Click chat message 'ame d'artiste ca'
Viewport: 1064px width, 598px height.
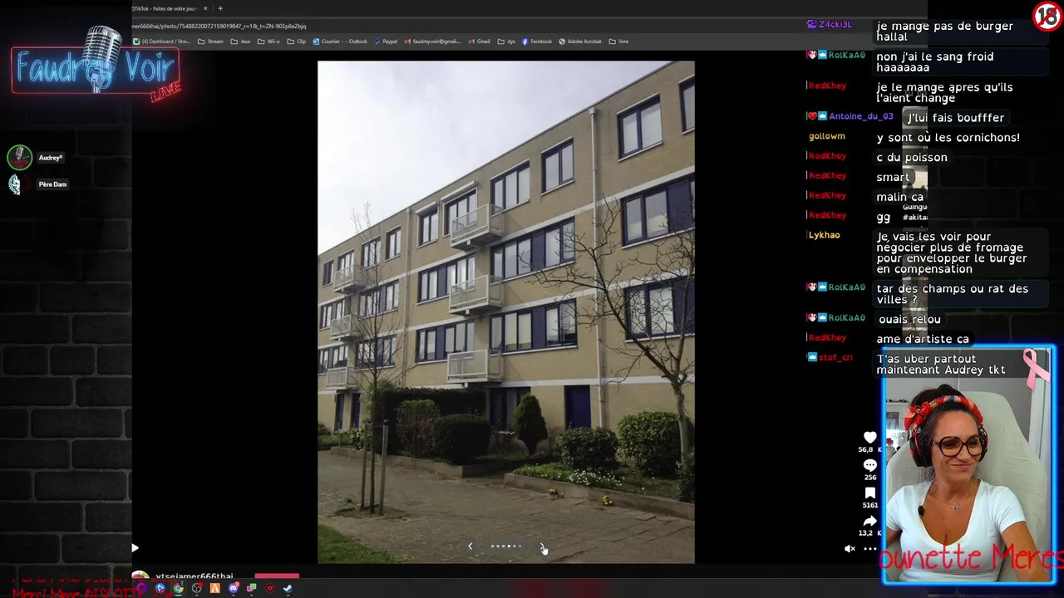click(x=923, y=339)
